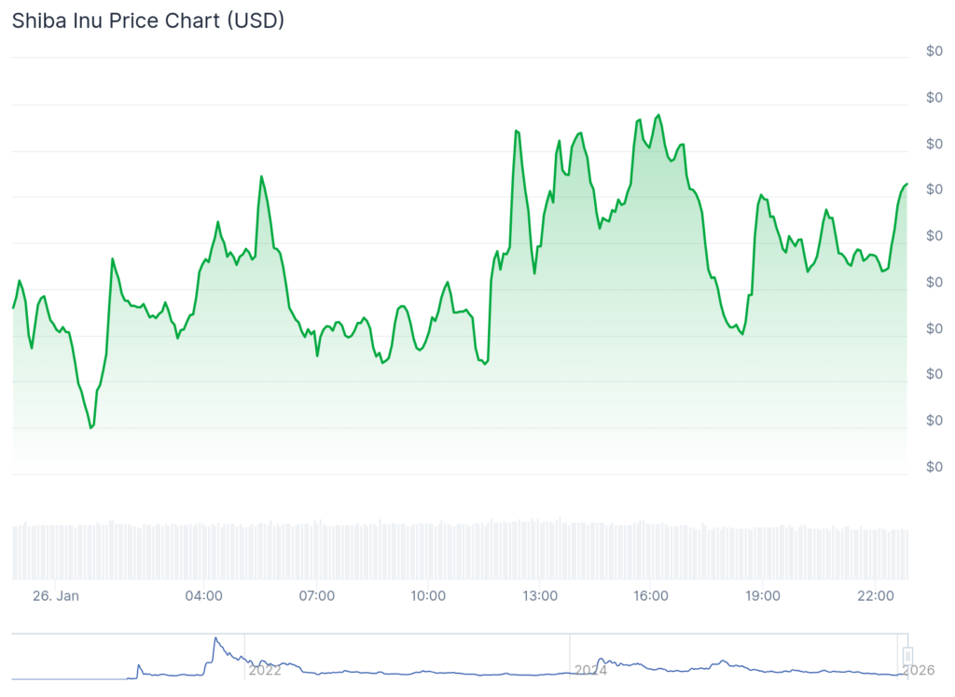The width and height of the screenshot is (955, 697).
Task: Click the 2022 label in navigator
Action: (264, 669)
